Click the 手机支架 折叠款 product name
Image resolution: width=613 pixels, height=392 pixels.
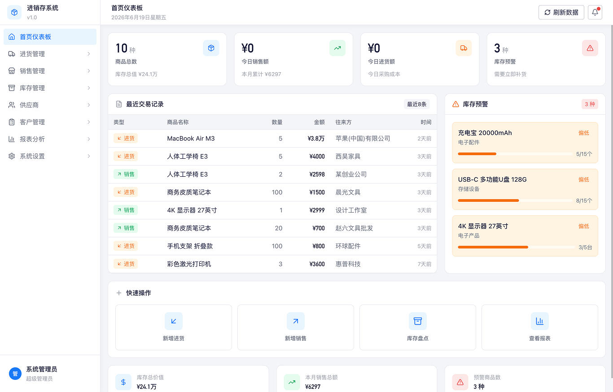point(190,246)
